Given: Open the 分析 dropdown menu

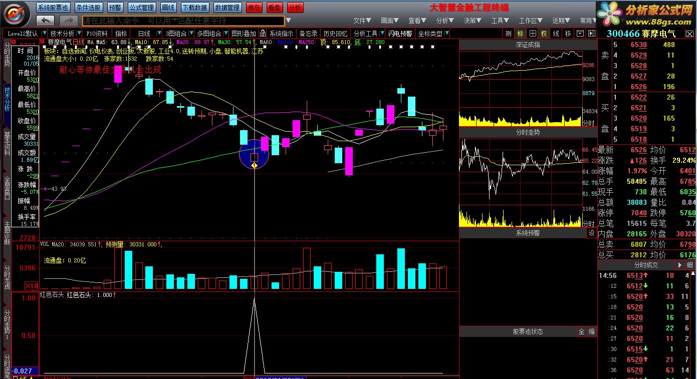Looking at the screenshot, I should pyautogui.click(x=445, y=21).
